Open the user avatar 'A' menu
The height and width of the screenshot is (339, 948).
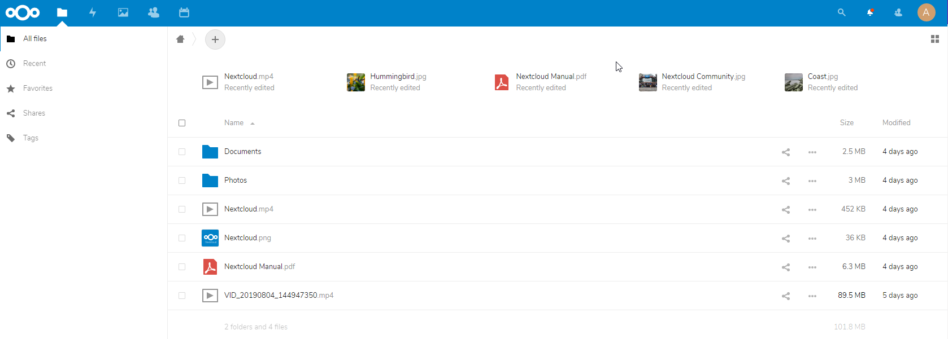click(x=927, y=12)
